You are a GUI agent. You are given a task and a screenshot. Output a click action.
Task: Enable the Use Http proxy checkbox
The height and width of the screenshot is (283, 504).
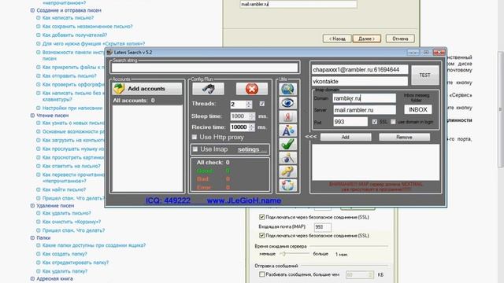pyautogui.click(x=195, y=138)
